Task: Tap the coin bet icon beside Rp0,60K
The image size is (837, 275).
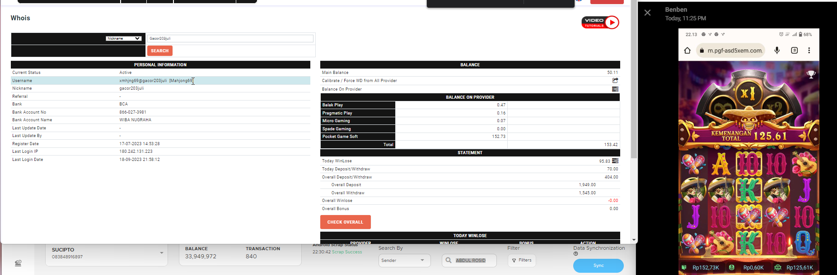Action: 731,267
